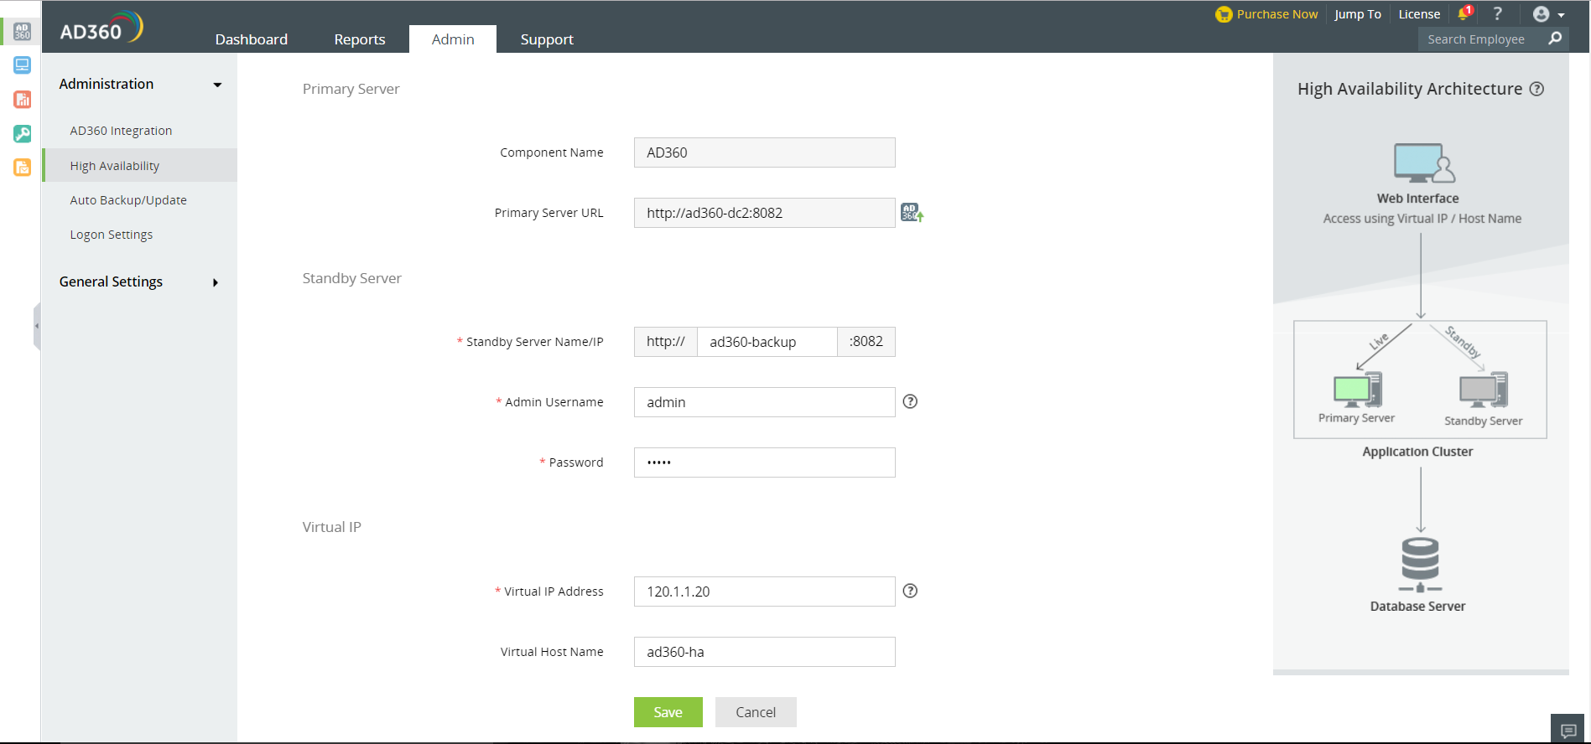
Task: Open the License link
Action: (1419, 14)
